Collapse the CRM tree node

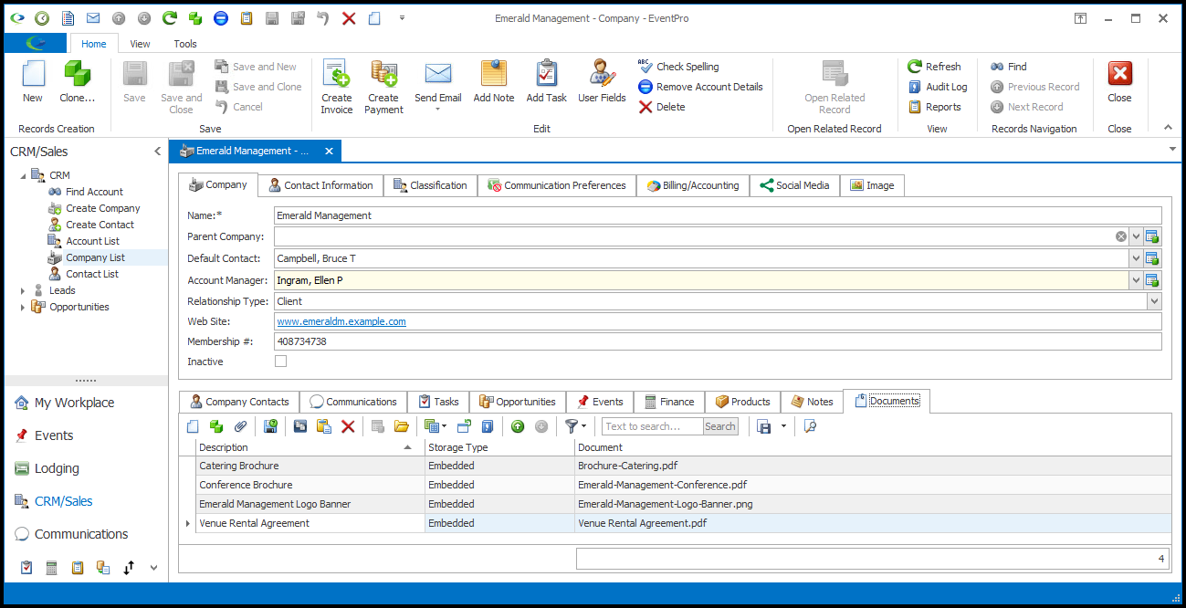(23, 175)
